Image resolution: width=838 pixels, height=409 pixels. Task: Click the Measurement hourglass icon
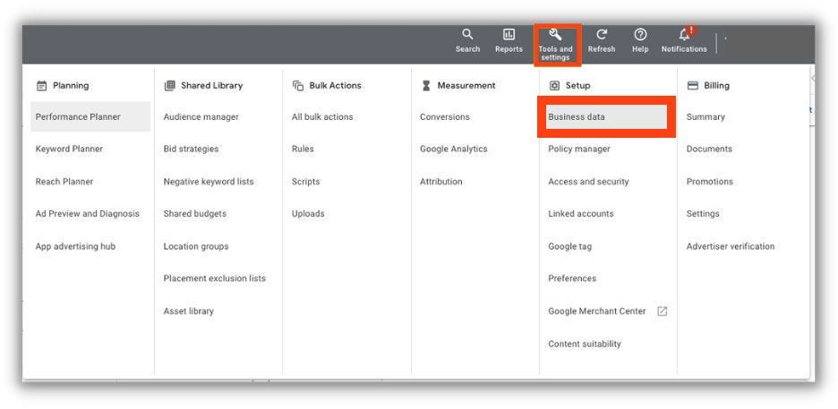(426, 85)
